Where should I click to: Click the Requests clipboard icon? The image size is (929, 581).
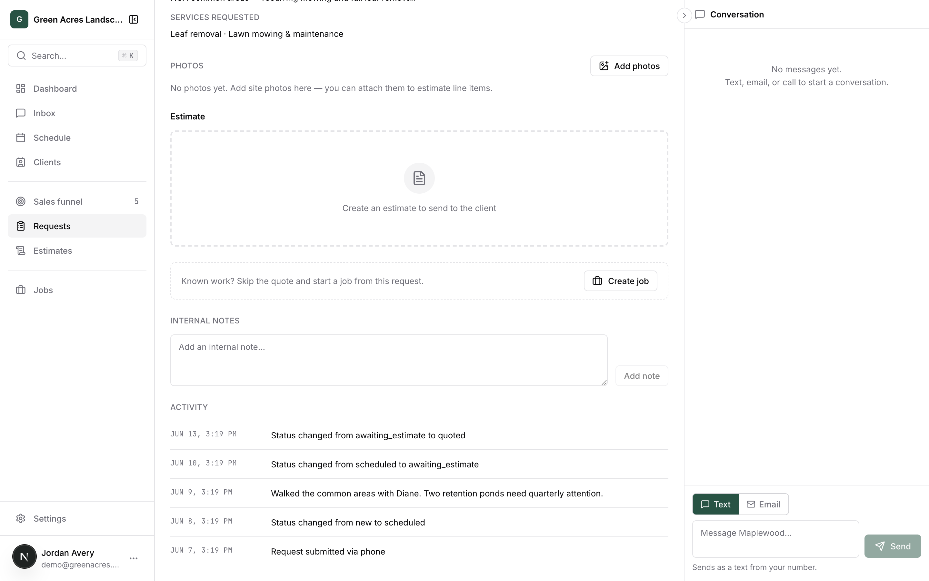[x=21, y=226]
